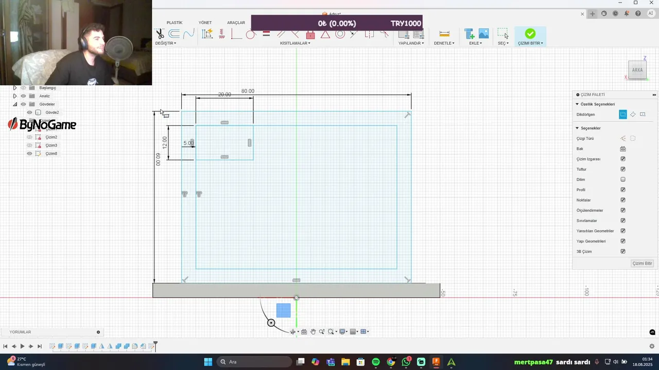
Task: Select the Çizim3 tree item
Action: (51, 145)
